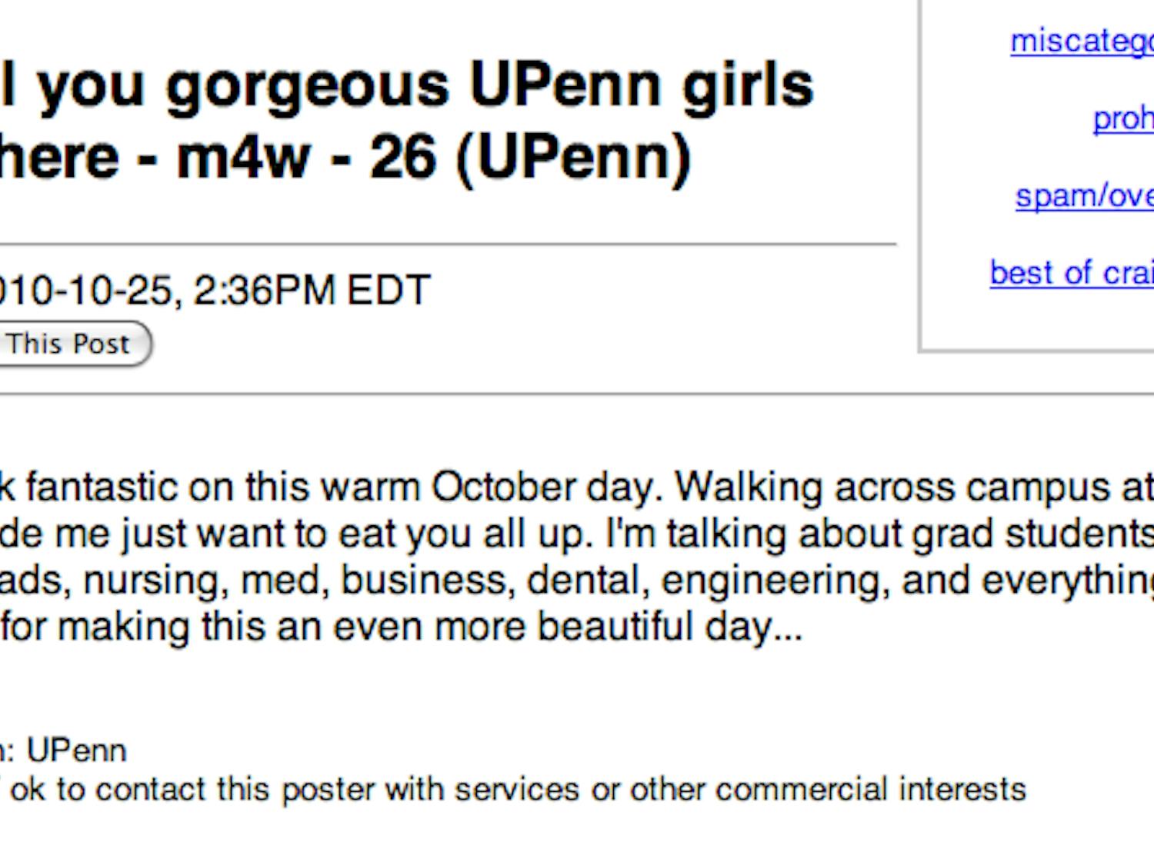Click the age '26' in the heading
Viewport: 1154px width, 865px height.
[x=402, y=158]
